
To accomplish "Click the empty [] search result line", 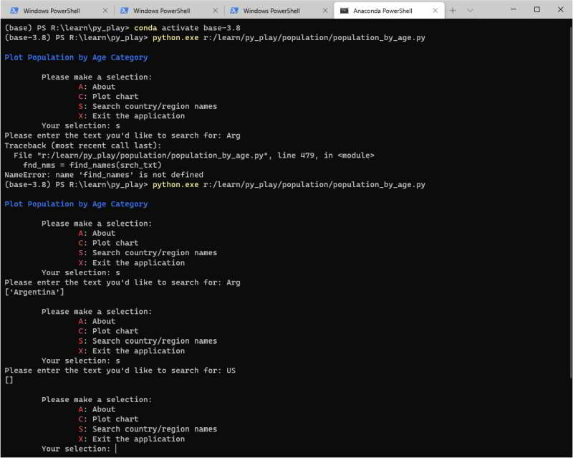I will pyautogui.click(x=8, y=379).
